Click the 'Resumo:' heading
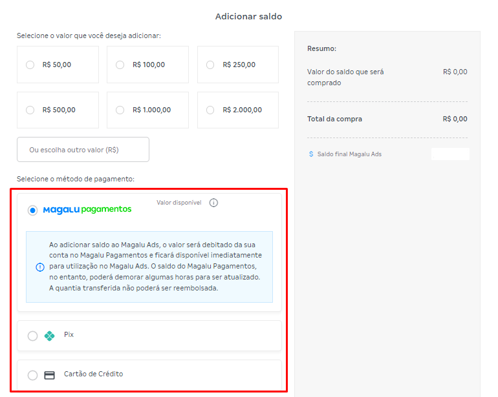498x397 pixels. [321, 48]
